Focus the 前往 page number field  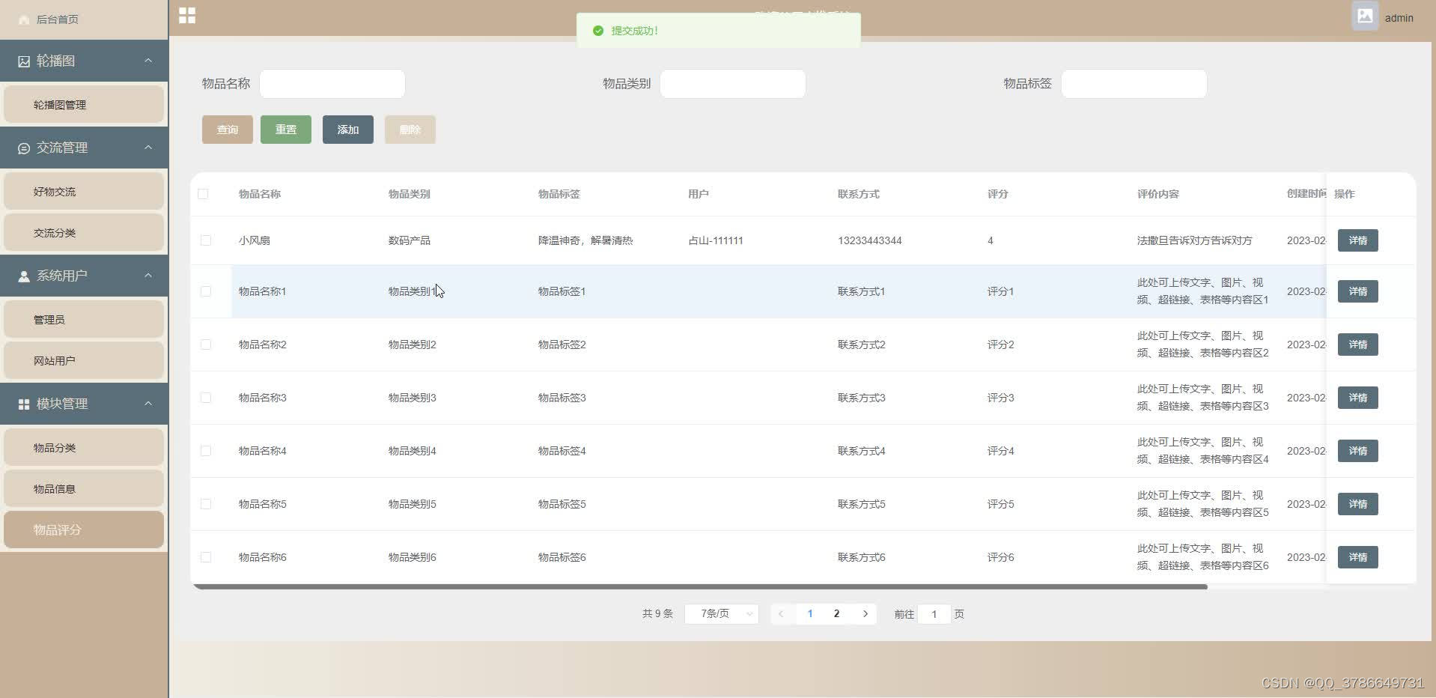934,614
